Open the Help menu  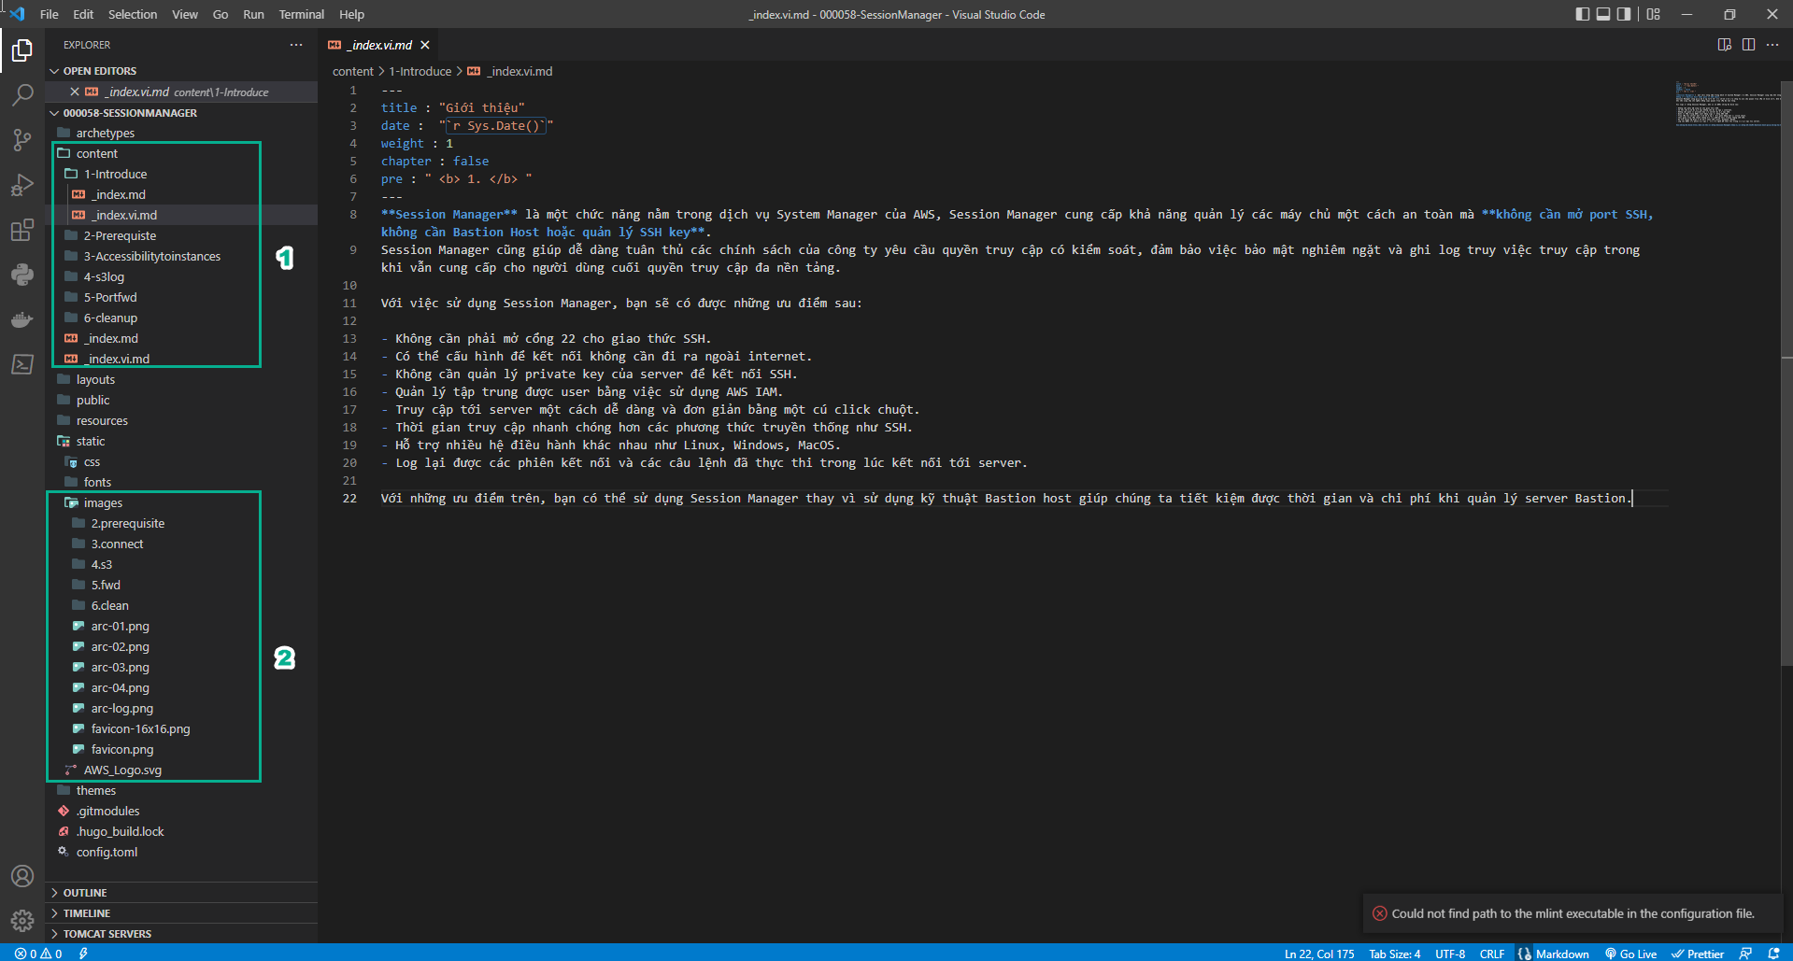(x=352, y=14)
